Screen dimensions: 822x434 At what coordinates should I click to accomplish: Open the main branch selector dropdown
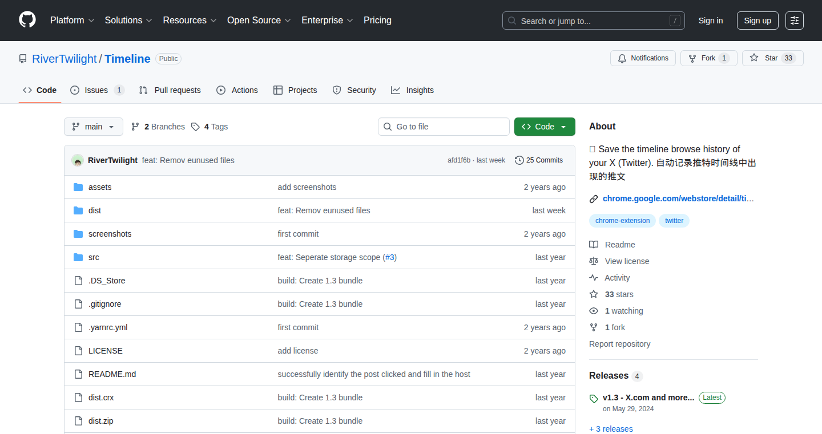(94, 127)
